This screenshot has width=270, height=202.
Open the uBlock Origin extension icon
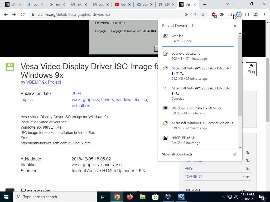(x=214, y=15)
